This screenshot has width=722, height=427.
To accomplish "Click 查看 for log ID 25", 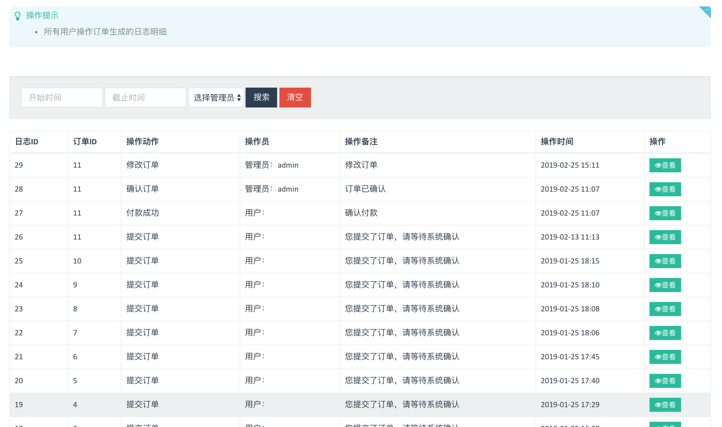I will click(665, 261).
